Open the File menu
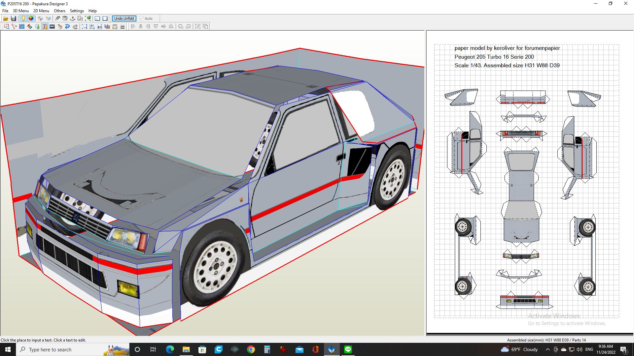Image resolution: width=634 pixels, height=356 pixels. click(5, 11)
